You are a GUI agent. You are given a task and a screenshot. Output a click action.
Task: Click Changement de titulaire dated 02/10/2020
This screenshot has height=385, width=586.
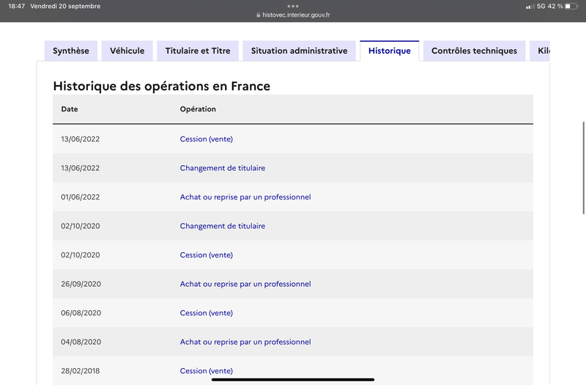(x=223, y=226)
